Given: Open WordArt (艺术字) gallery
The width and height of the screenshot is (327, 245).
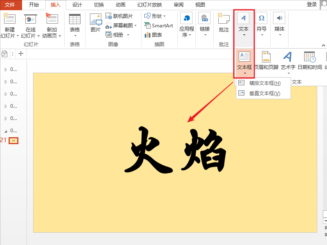Looking at the screenshot, I should coord(288,60).
